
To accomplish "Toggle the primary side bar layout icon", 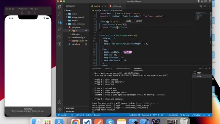I will [199, 1].
